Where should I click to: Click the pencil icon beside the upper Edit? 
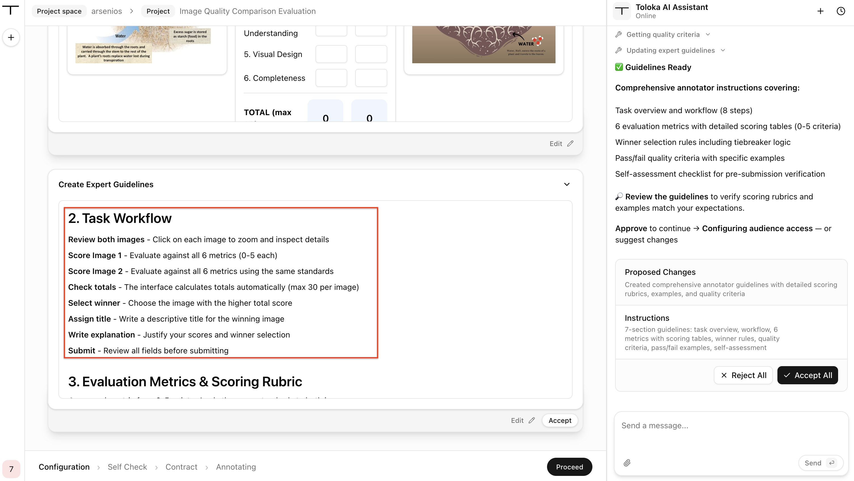(570, 144)
